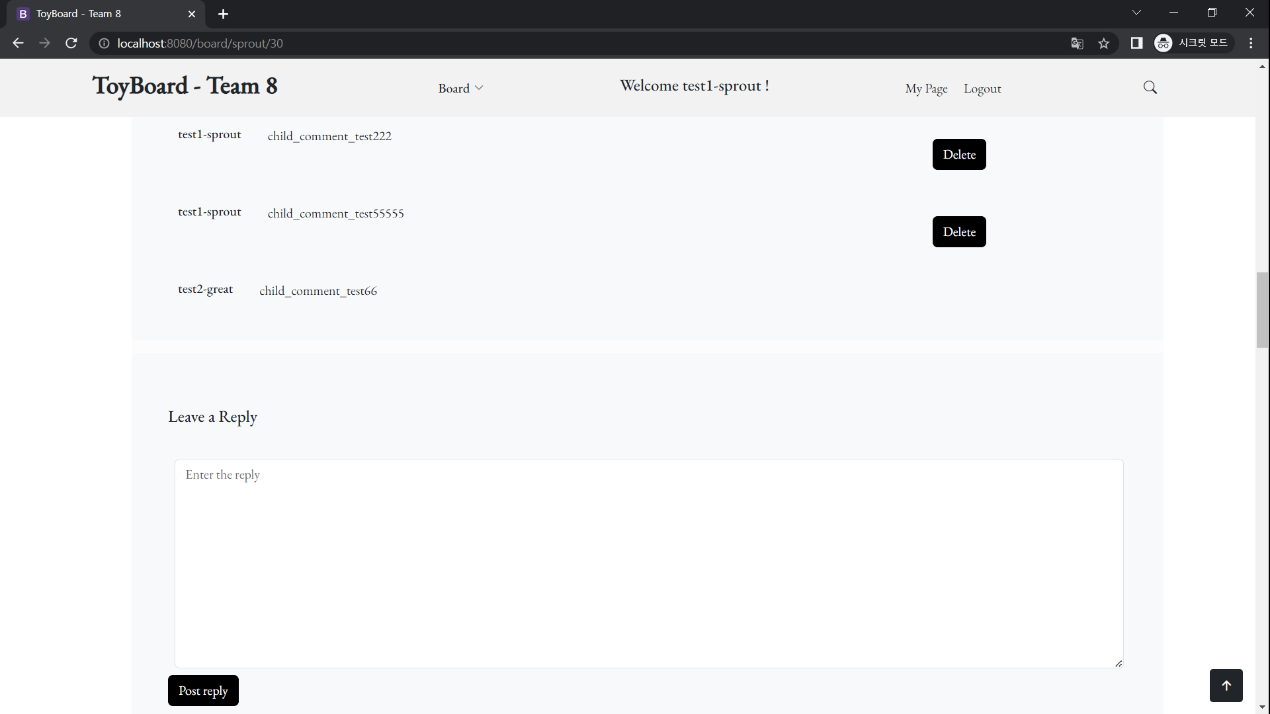The image size is (1270, 714).
Task: Open the Chrome three-dot menu
Action: coord(1251,43)
